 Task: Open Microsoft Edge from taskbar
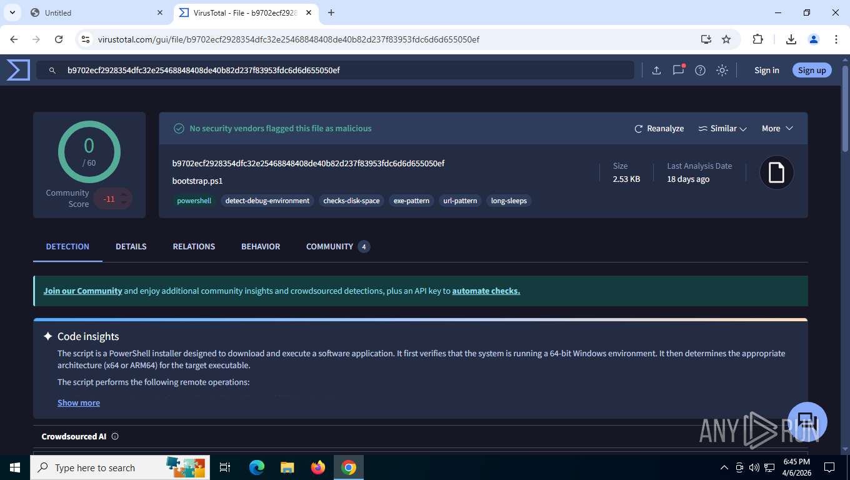point(257,467)
